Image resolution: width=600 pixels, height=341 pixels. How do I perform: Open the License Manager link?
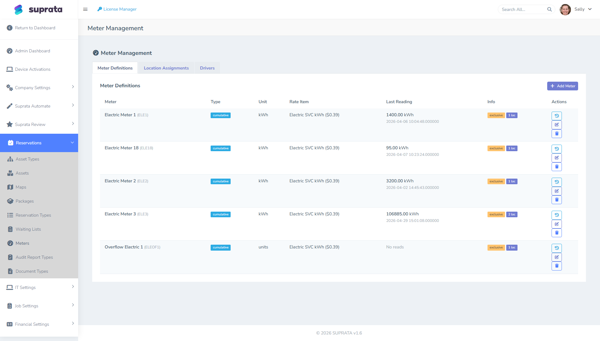(x=117, y=9)
